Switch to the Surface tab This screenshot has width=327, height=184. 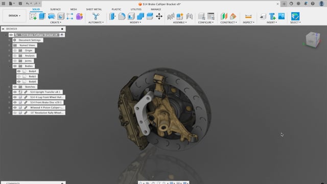[x=56, y=9]
